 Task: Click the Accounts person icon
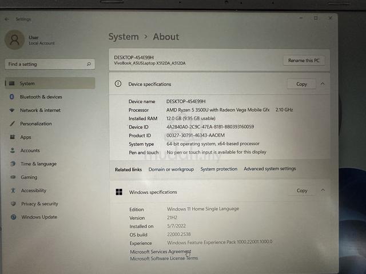tap(13, 150)
